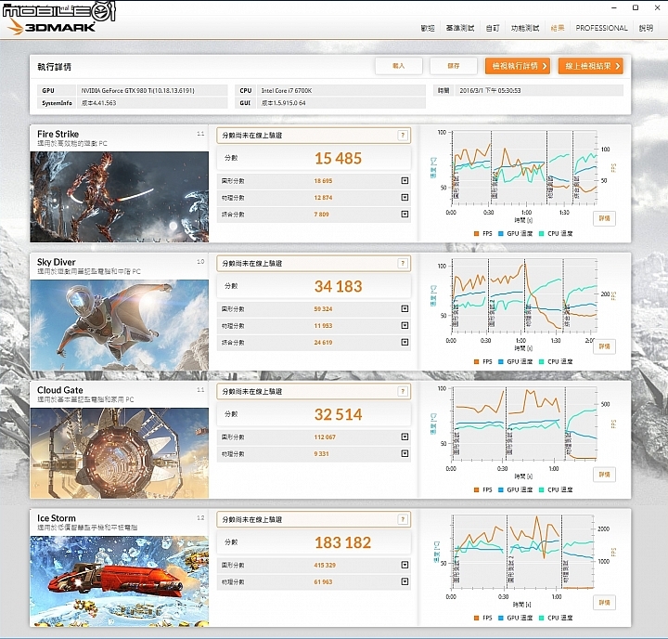Click Fire Strike score 15 485

tap(338, 158)
